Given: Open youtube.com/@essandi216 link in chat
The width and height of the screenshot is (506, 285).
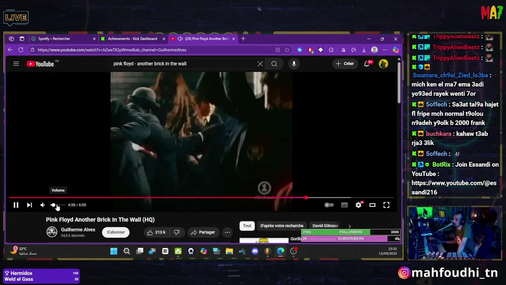Looking at the screenshot, I should [x=454, y=188].
